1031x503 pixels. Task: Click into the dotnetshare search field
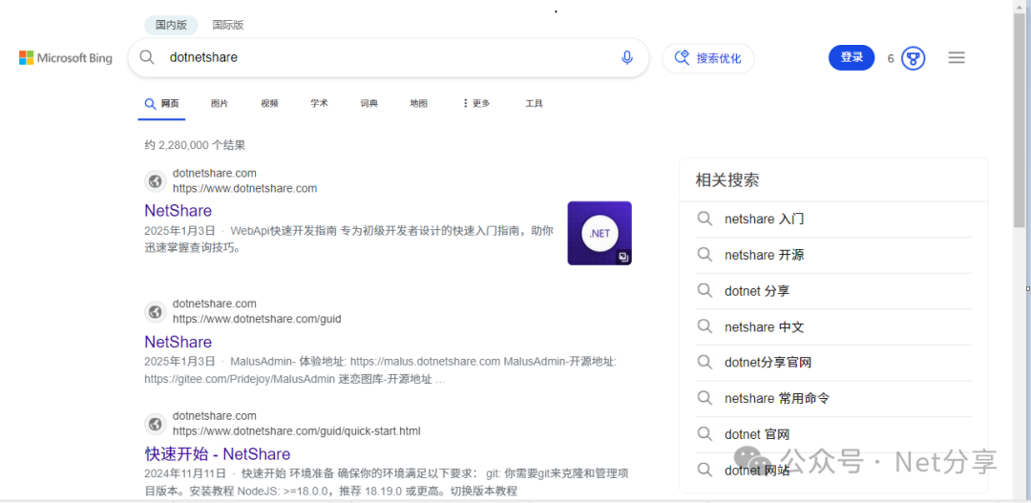[388, 58]
